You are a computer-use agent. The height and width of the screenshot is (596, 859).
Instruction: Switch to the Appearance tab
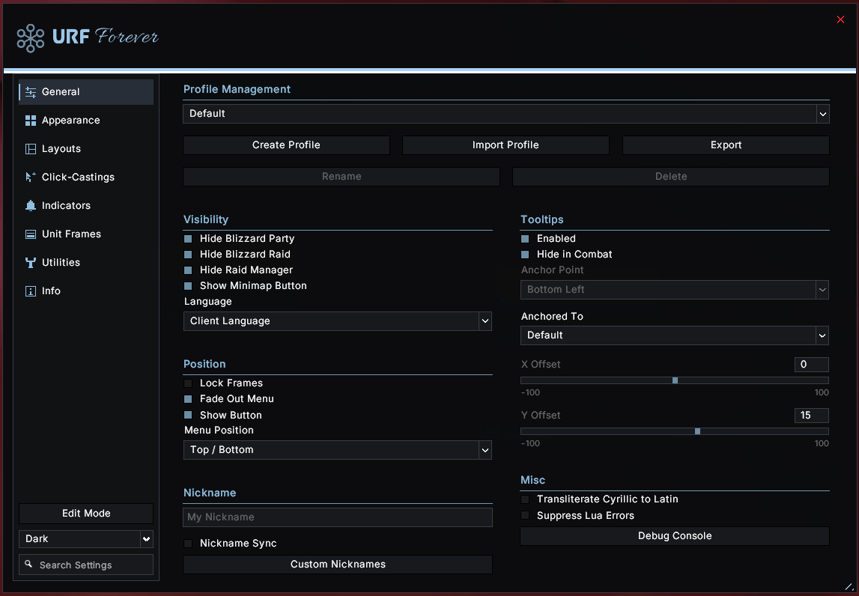(x=86, y=121)
